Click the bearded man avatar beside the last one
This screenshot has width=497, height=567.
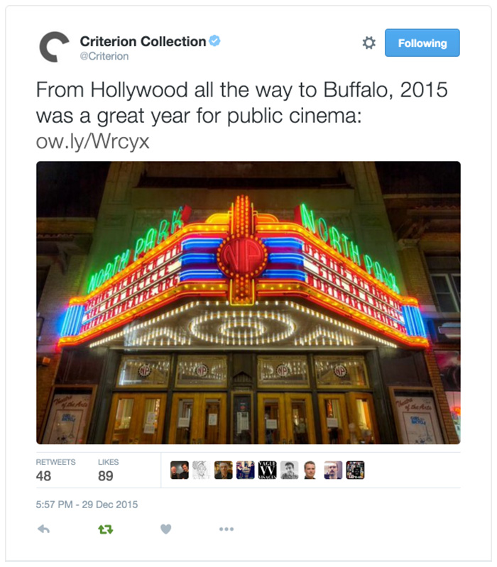click(x=333, y=470)
